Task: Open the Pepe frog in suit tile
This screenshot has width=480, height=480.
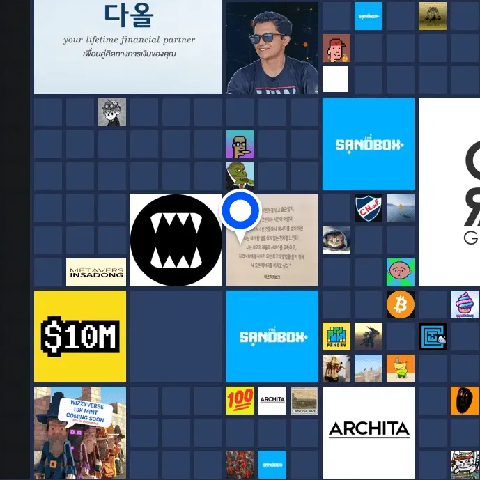Action: click(x=240, y=176)
